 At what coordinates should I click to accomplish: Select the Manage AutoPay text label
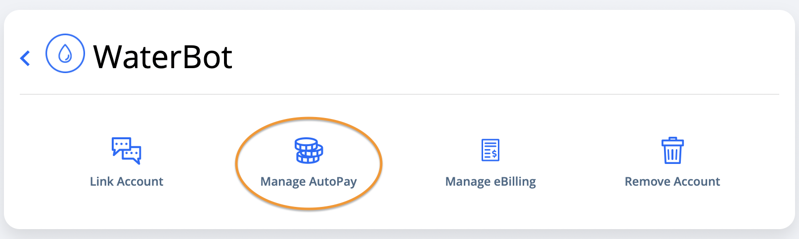coord(309,182)
